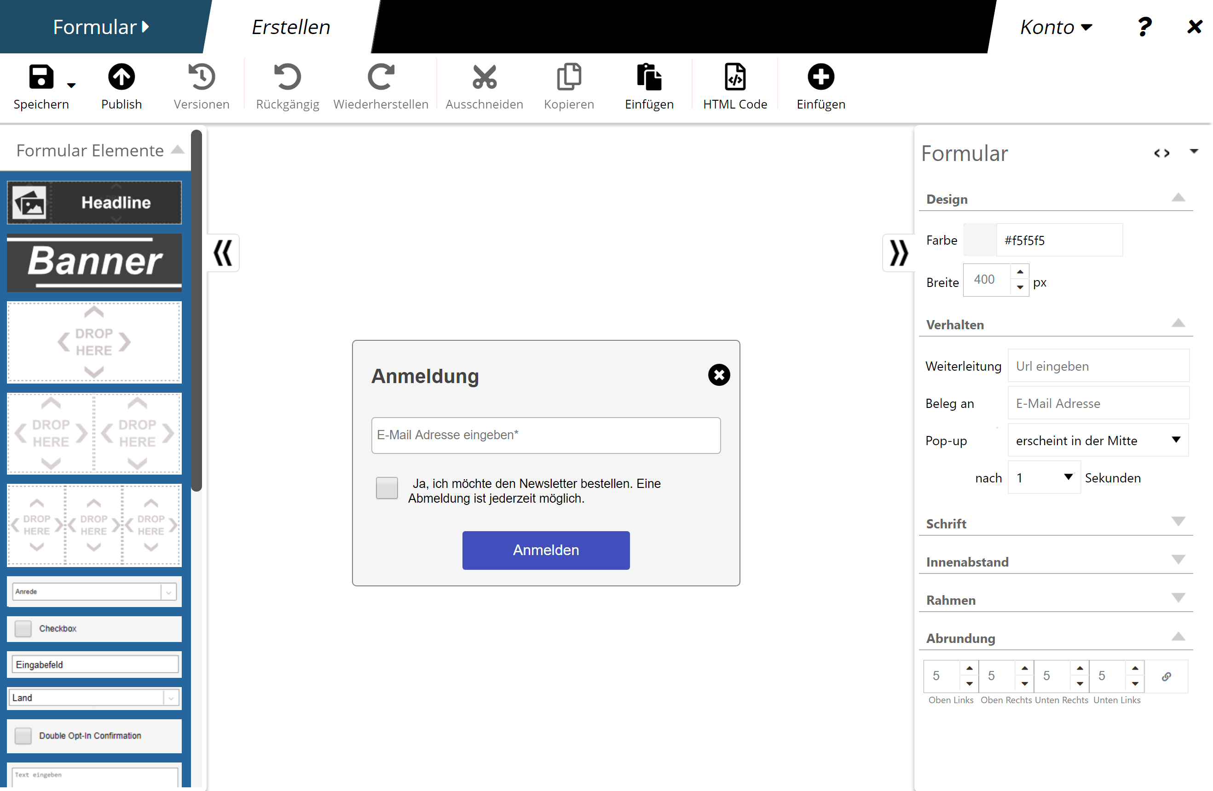
Task: Click the Speichern save icon
Action: (x=41, y=77)
